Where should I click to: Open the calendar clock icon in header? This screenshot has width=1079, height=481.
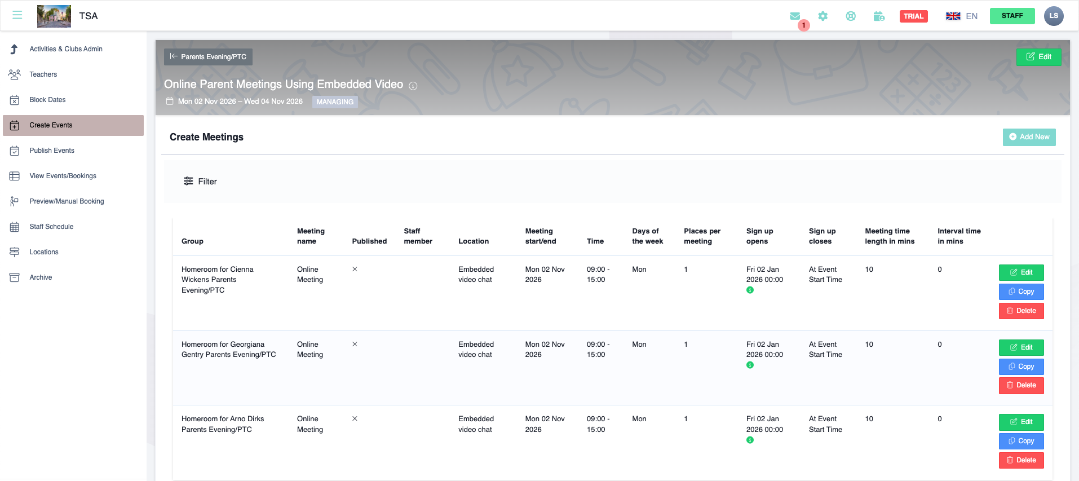(879, 16)
